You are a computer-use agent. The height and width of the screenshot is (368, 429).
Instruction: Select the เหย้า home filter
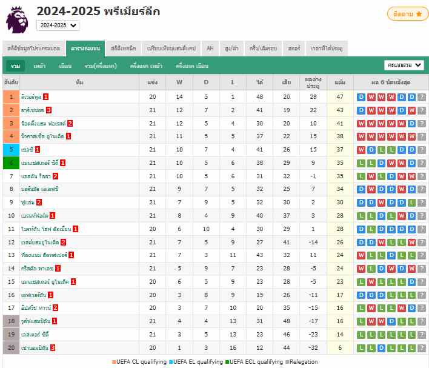pos(40,65)
